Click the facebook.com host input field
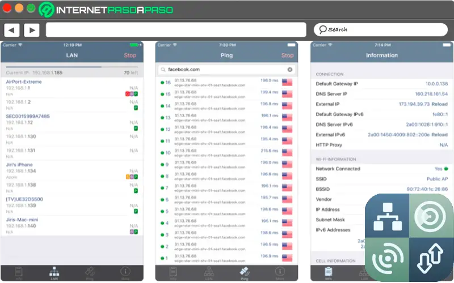Screen dimensions: 454x283 (x=226, y=69)
